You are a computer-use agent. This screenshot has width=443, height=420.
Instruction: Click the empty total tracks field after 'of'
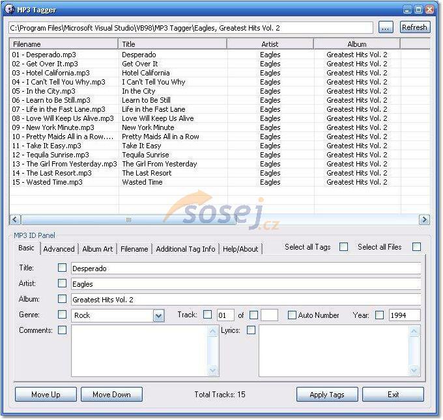click(x=269, y=315)
